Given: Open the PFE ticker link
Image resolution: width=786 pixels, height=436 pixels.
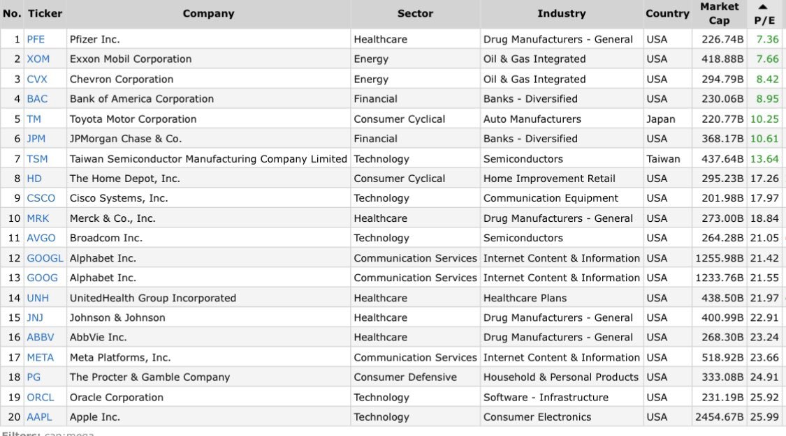Looking at the screenshot, I should (36, 39).
